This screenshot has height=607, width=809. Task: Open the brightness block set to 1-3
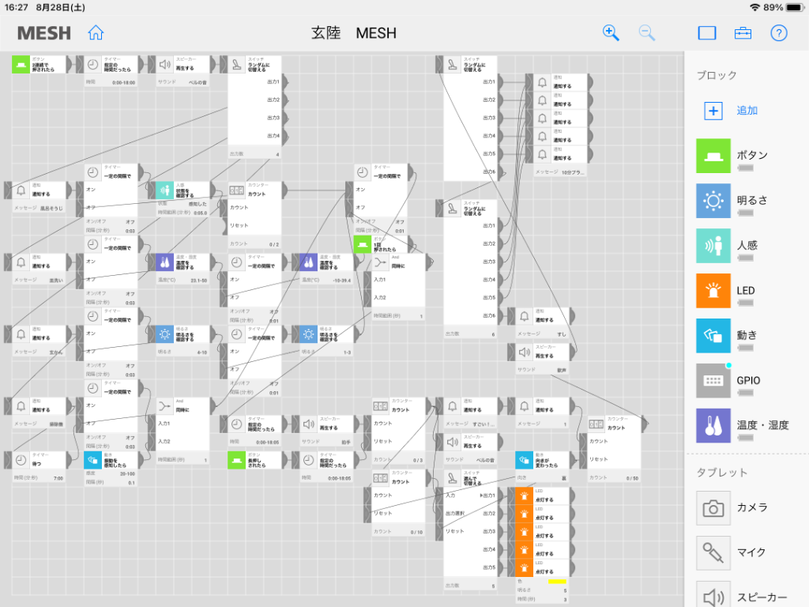[x=326, y=334]
